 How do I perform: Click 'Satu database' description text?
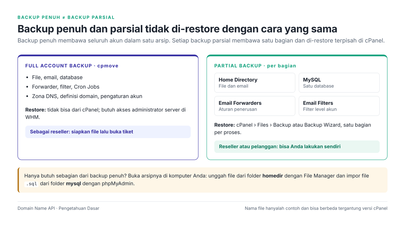(318, 86)
